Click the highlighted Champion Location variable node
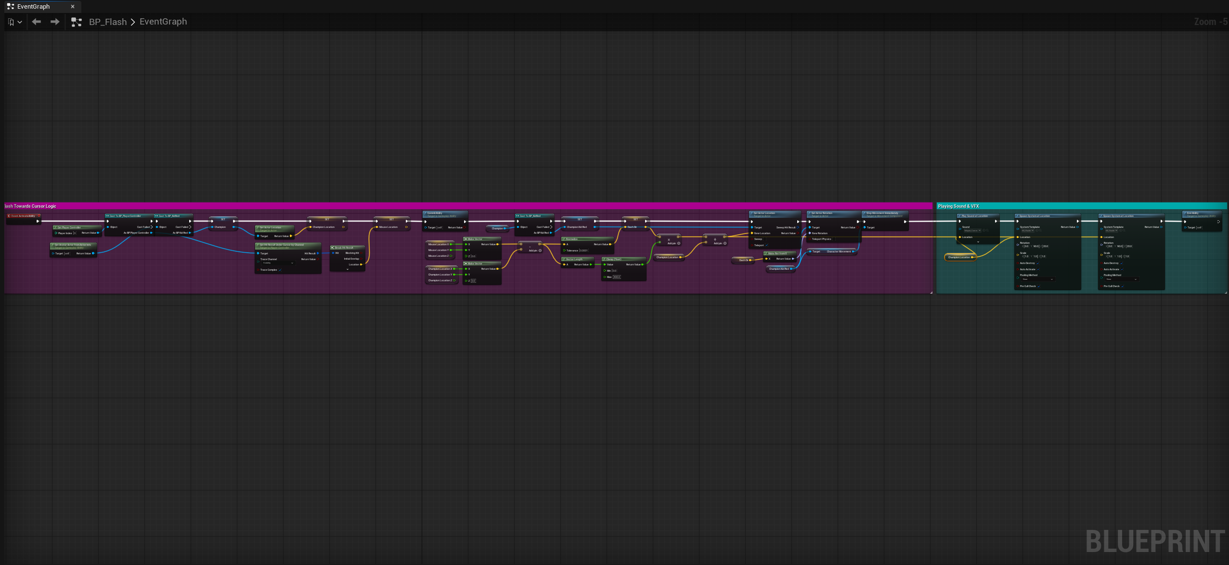 click(x=960, y=257)
